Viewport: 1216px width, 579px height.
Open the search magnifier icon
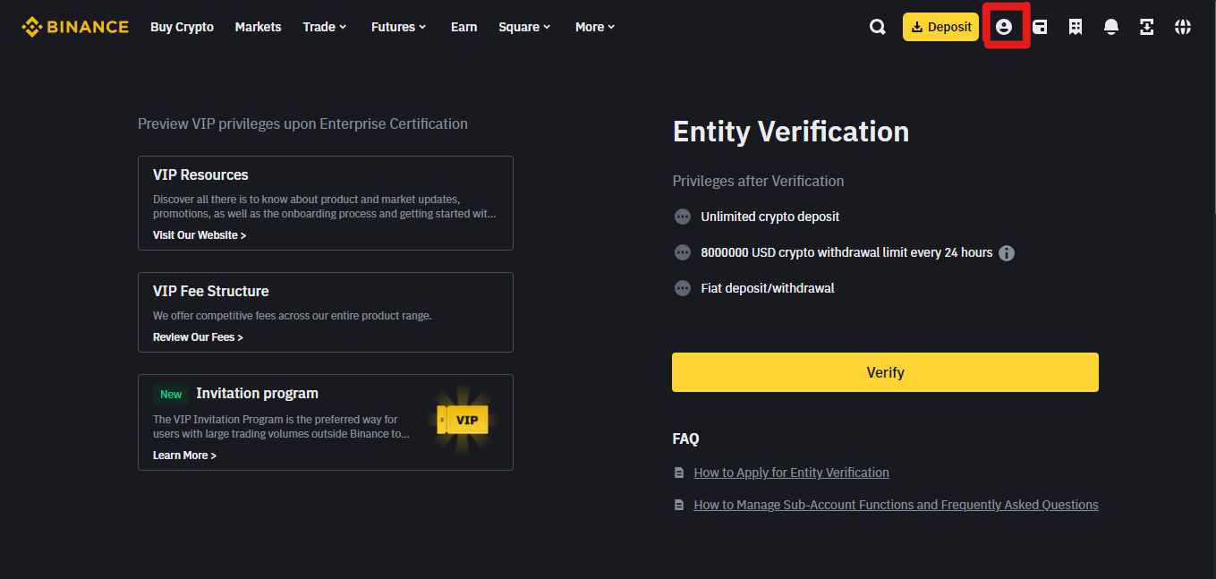point(878,27)
